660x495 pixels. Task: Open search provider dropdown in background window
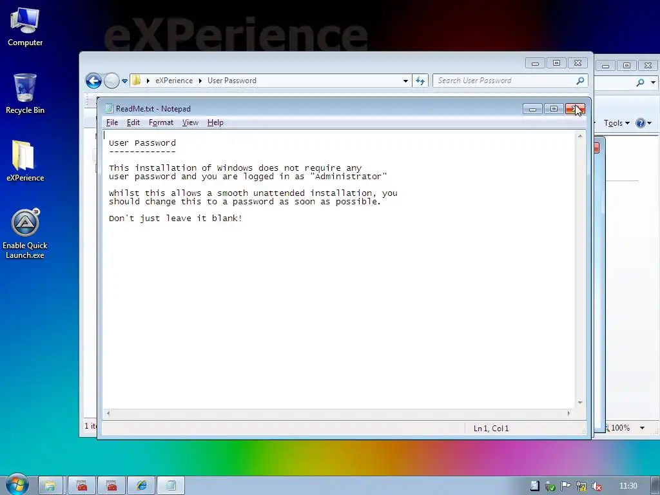653,82
